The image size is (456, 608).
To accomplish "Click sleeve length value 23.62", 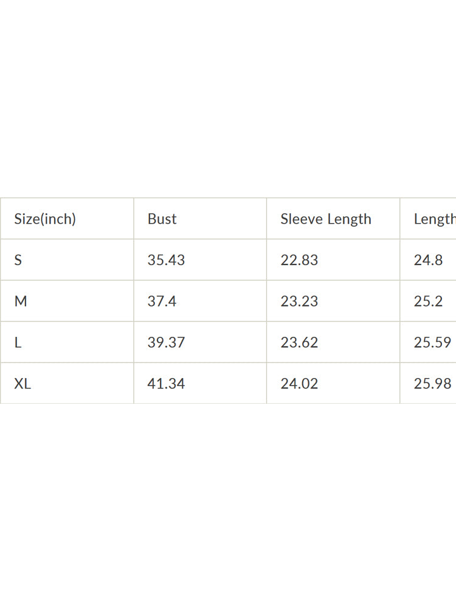I will (299, 343).
